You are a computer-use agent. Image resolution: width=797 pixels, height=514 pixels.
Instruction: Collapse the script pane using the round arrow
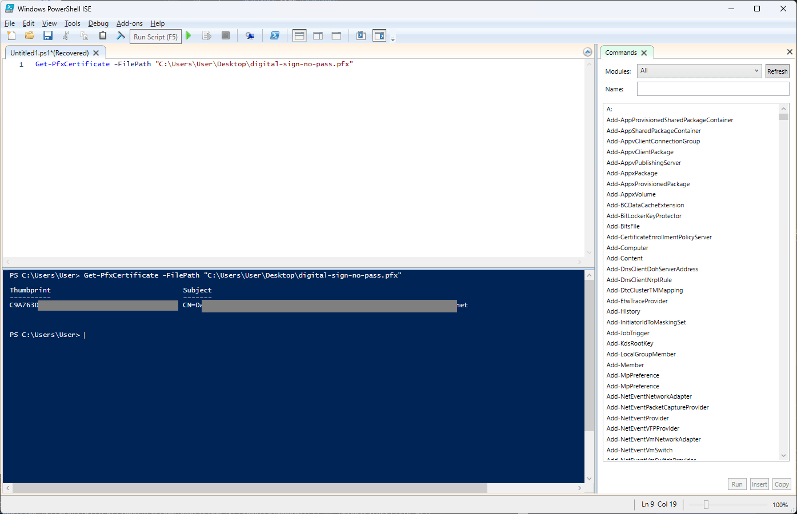[587, 52]
